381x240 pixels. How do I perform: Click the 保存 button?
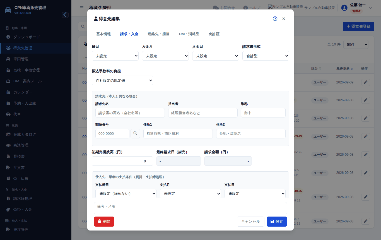[x=277, y=222]
